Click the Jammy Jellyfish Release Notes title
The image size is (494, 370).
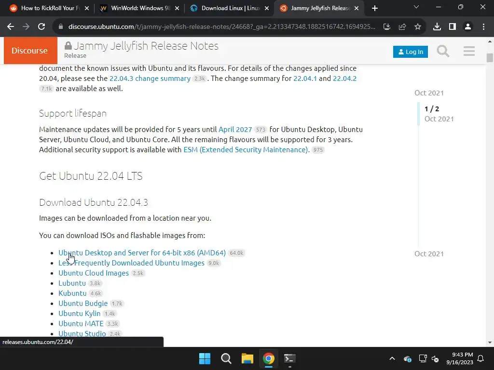(146, 46)
